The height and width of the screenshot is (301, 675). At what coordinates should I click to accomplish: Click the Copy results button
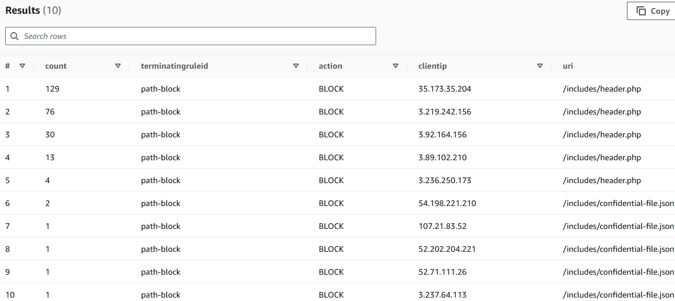pos(653,11)
